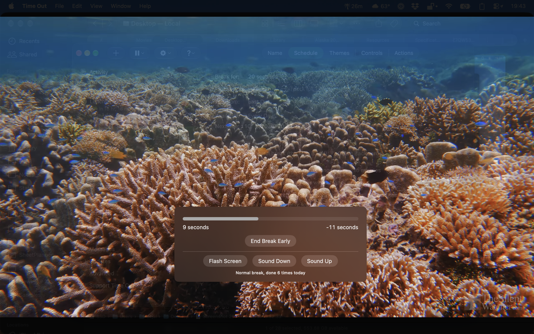Switch Finder to column view
534x334 pixels.
(x=298, y=23)
